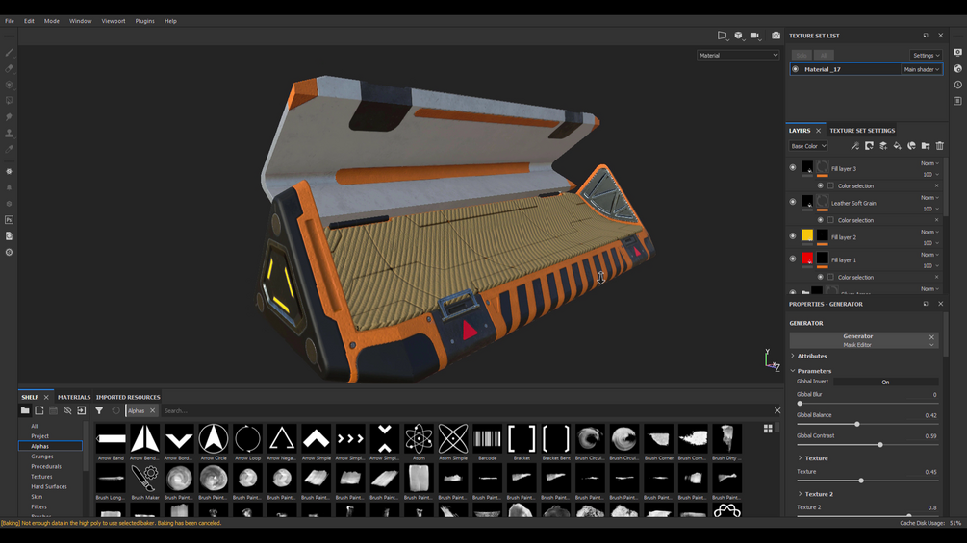Select the Hard Surfaces shelf category
The image size is (967, 543).
coord(49,486)
